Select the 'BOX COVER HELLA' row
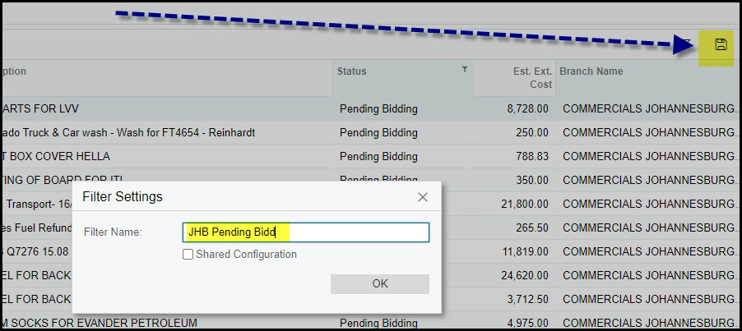Viewport: 742px width, 331px height. click(x=56, y=156)
